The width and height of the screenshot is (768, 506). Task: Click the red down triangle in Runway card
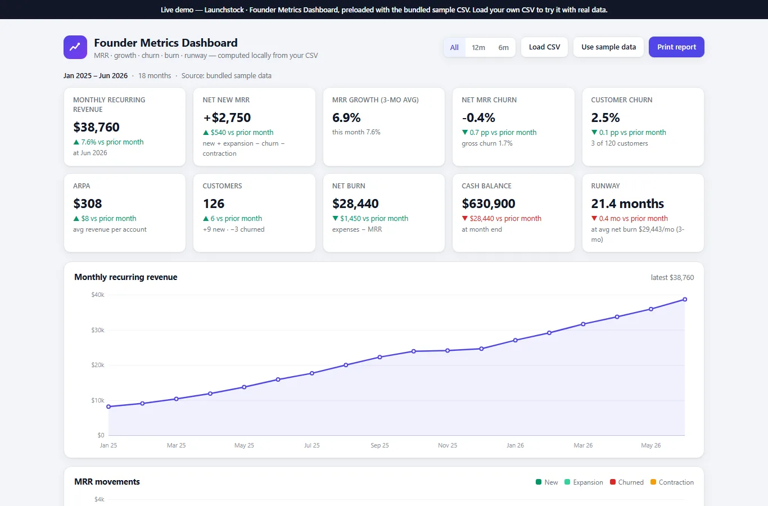594,219
